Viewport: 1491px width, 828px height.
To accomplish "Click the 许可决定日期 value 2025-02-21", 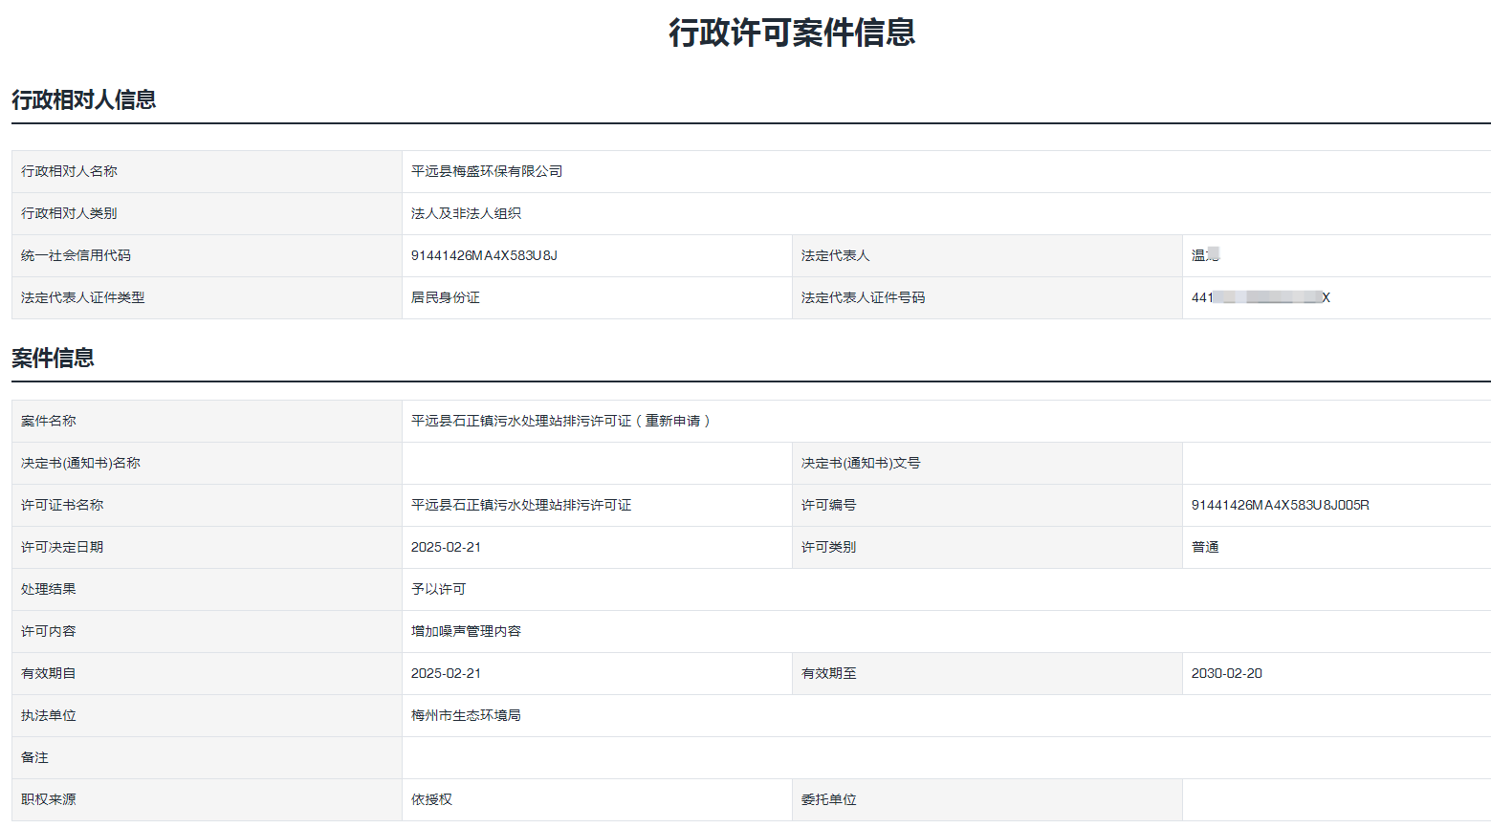I will (x=446, y=547).
